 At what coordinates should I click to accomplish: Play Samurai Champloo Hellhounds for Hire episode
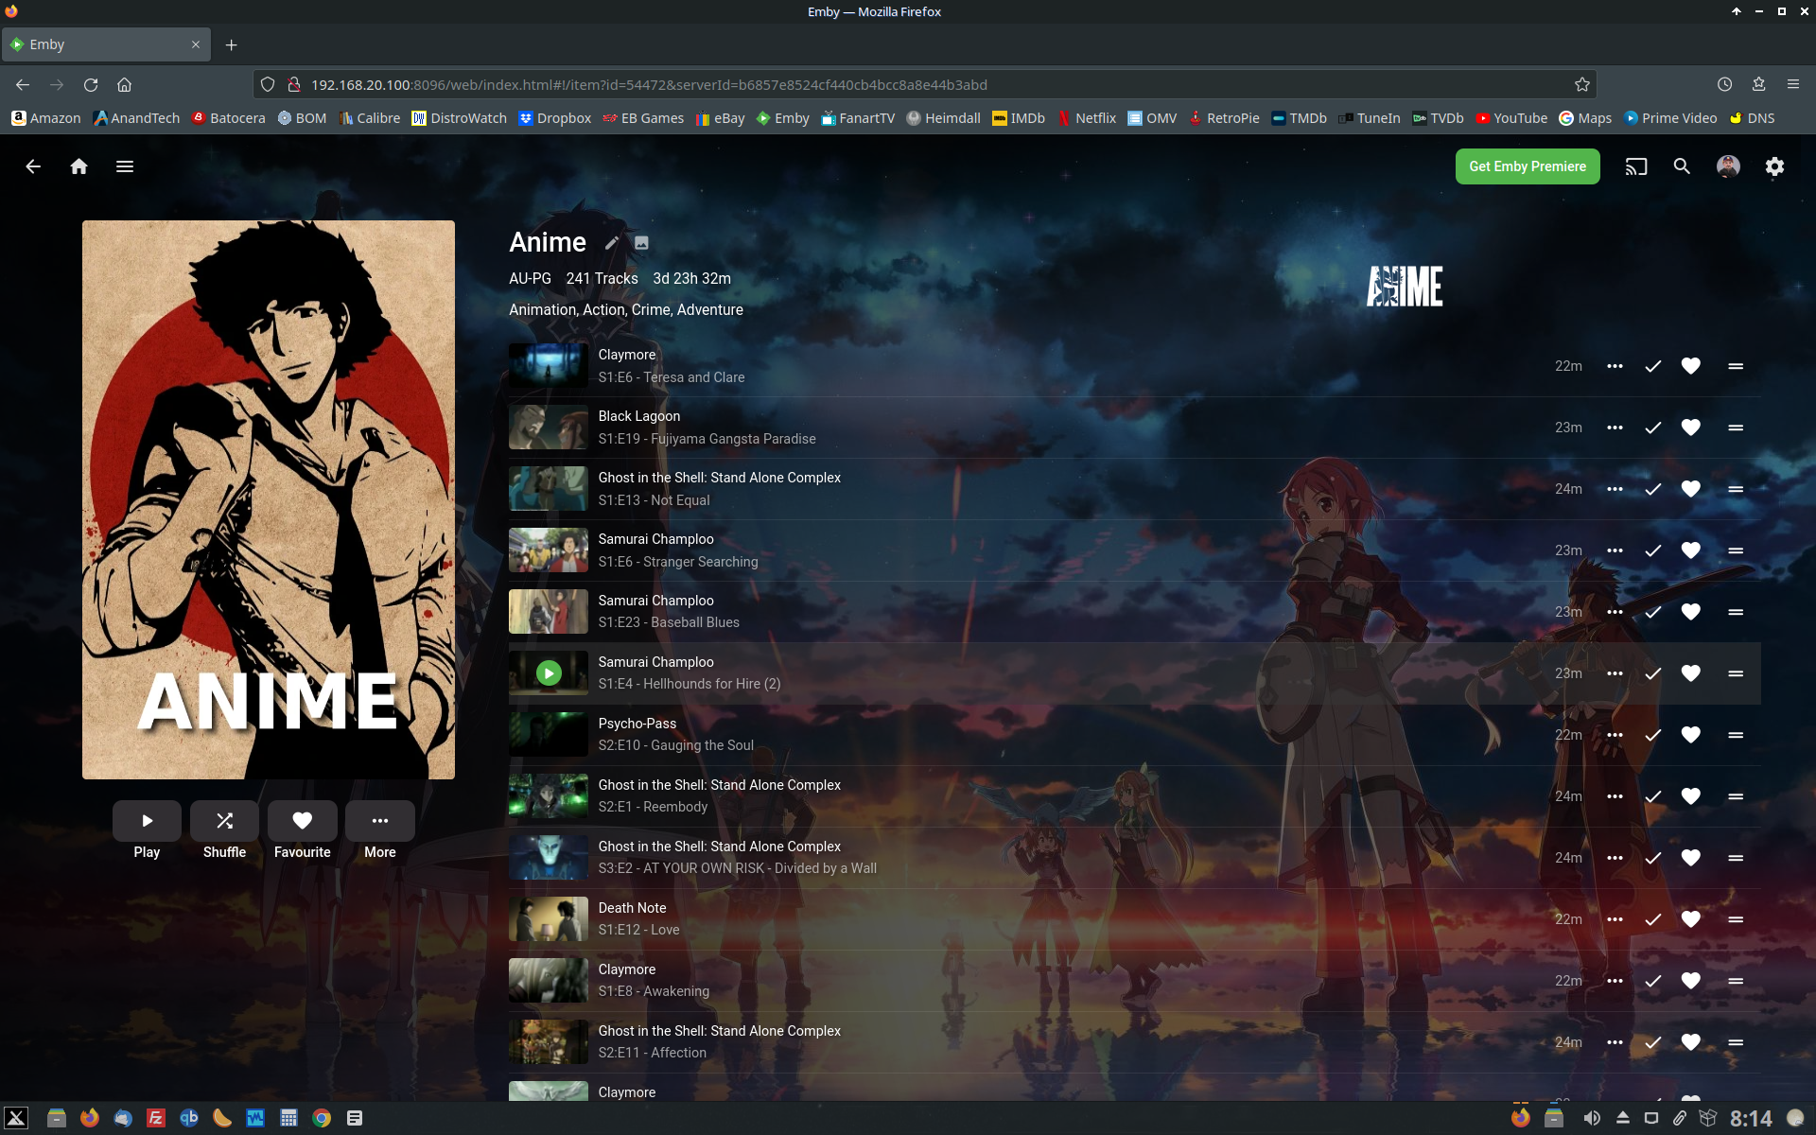click(549, 673)
